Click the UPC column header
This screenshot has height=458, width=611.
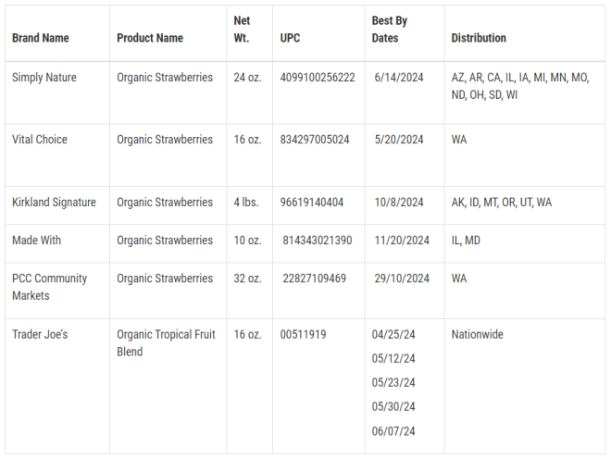click(x=291, y=38)
